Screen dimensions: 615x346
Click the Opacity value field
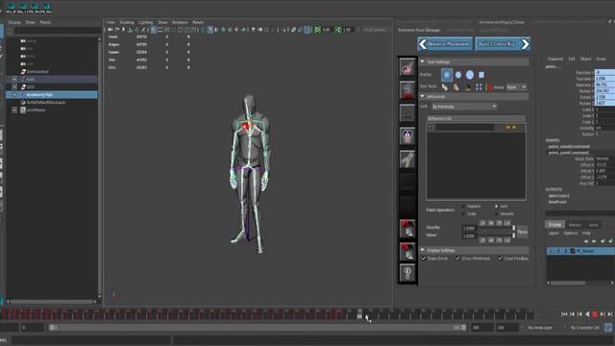coord(469,229)
